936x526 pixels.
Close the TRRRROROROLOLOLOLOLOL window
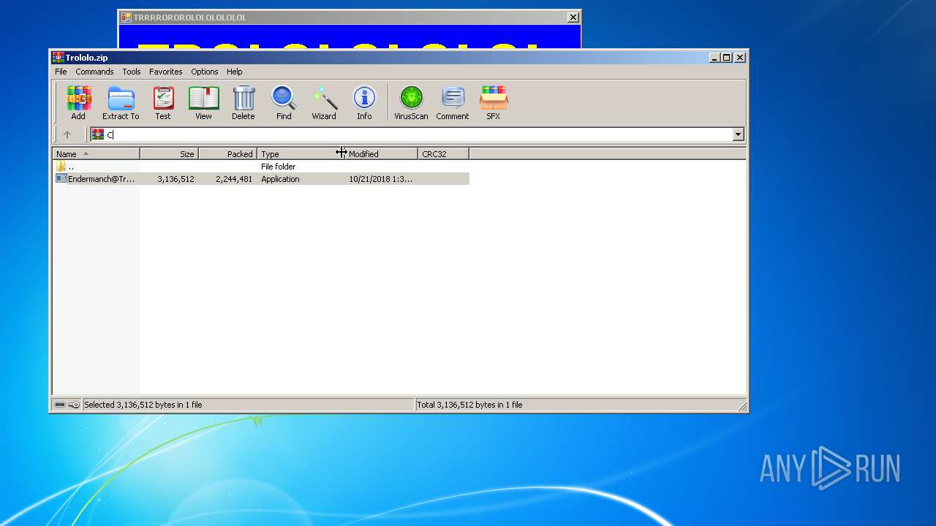pyautogui.click(x=573, y=17)
